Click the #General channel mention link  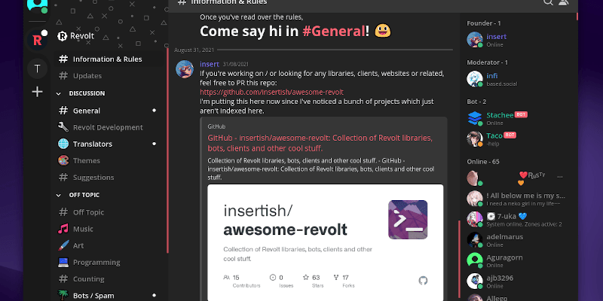(333, 31)
